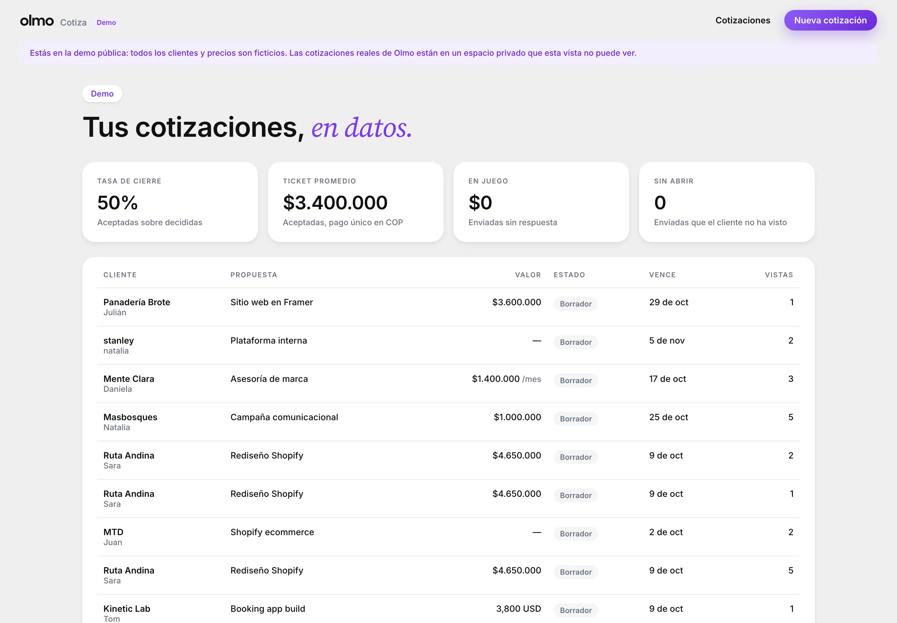Click the Demo badge next to Cotiza

pyautogui.click(x=106, y=22)
